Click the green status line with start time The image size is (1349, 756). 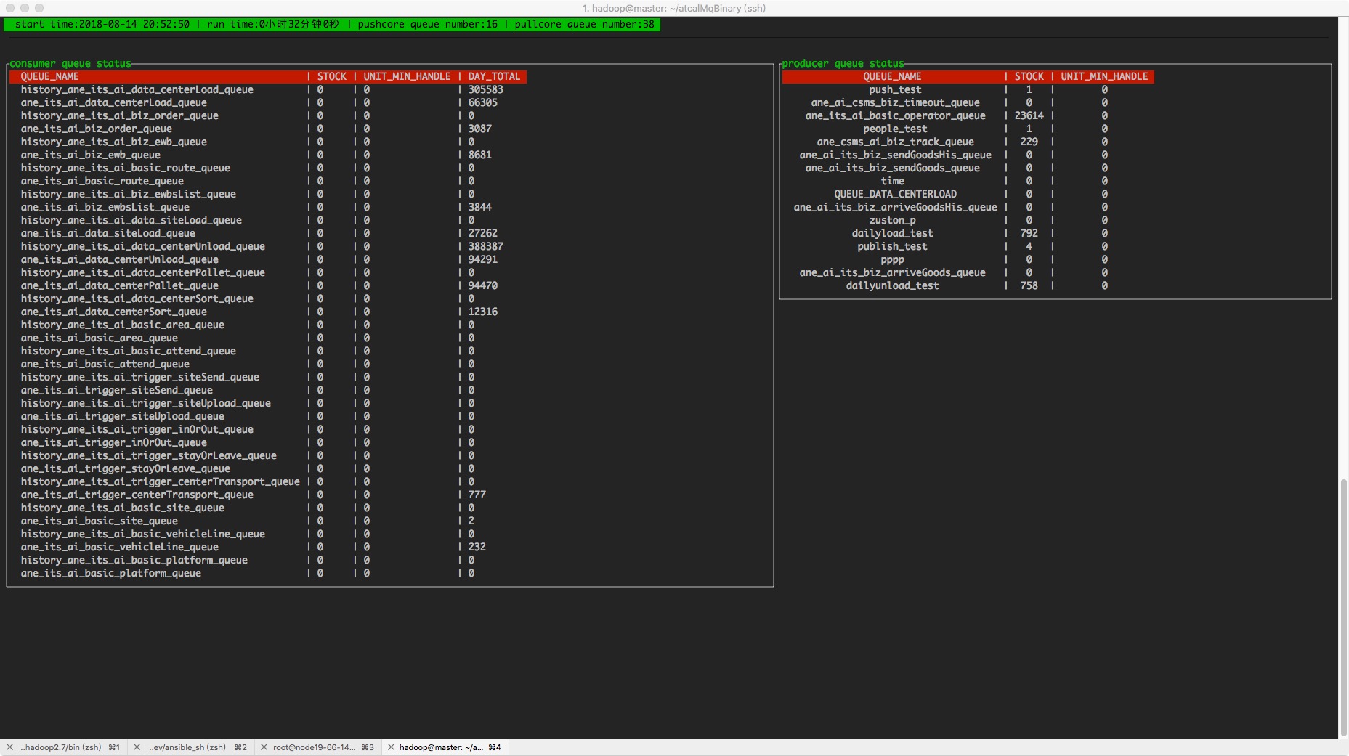click(x=332, y=24)
